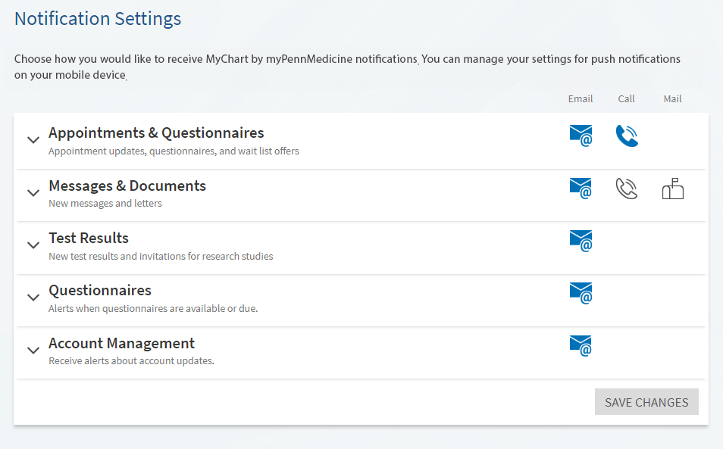Toggle email icon for Questionnaires row
Viewport: 723px width, 449px height.
[x=581, y=293]
